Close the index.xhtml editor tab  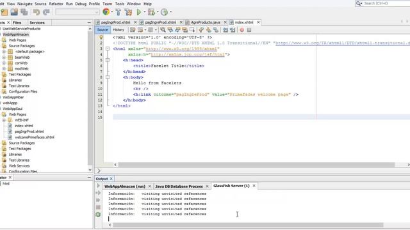point(258,22)
